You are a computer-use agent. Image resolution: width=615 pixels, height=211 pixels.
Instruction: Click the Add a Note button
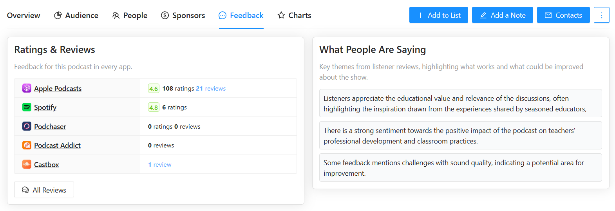click(503, 15)
